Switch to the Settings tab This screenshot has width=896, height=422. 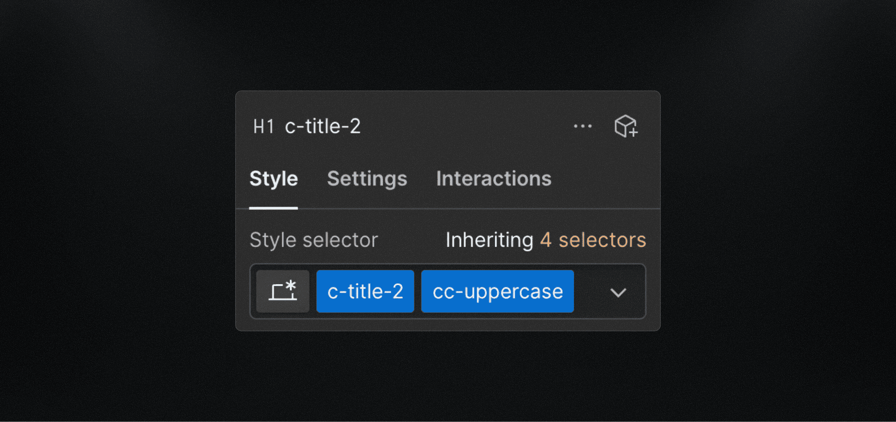(367, 179)
